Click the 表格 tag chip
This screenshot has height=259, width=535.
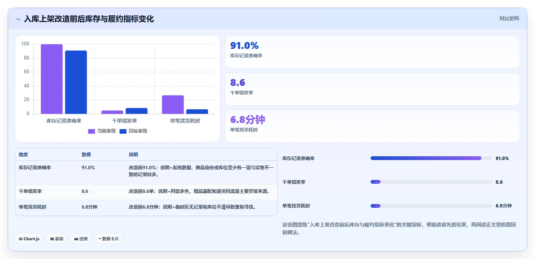pyautogui.click(x=57, y=239)
